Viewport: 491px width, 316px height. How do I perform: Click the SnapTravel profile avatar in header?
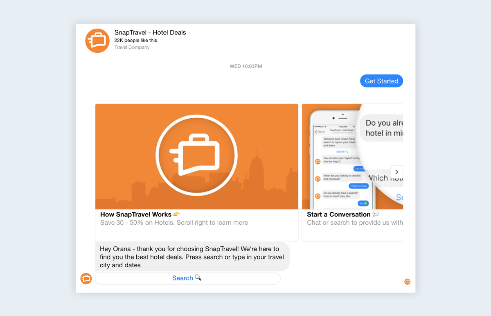point(97,41)
